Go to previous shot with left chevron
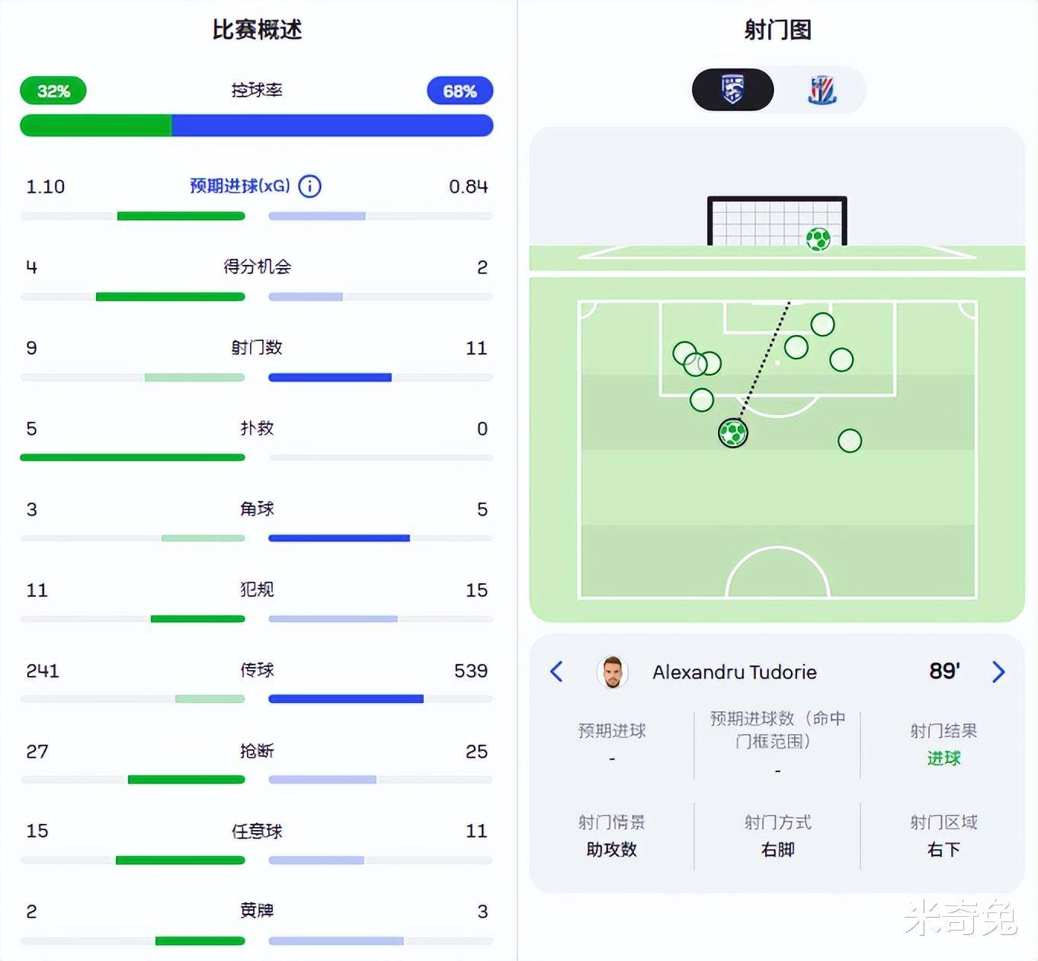 coord(556,672)
